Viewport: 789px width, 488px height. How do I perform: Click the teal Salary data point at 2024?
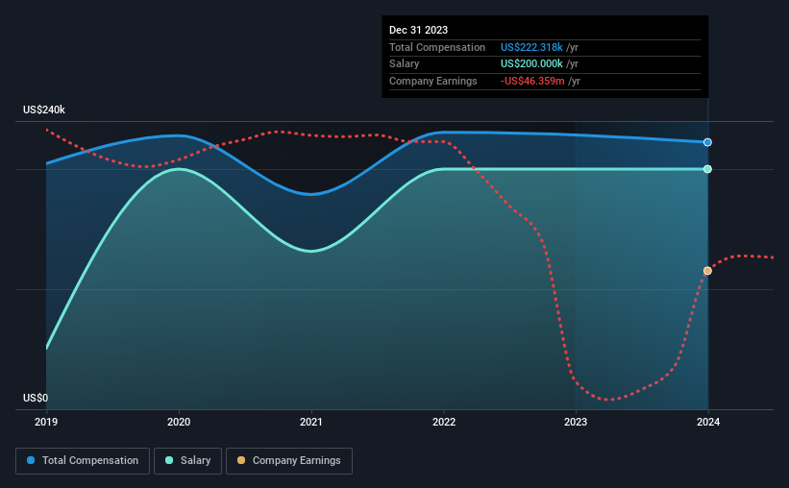[707, 169]
